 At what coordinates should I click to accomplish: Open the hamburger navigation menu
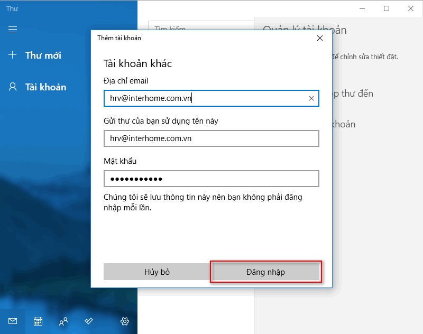(13, 30)
